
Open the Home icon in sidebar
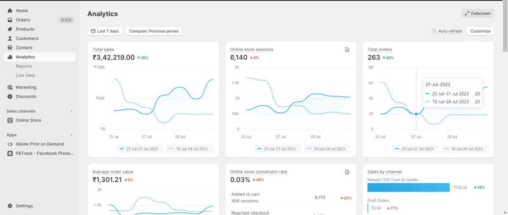10,11
